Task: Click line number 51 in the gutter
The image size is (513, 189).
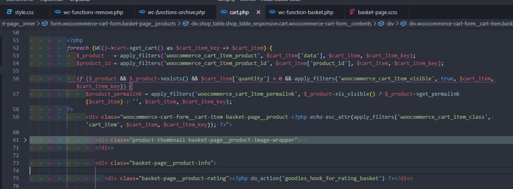Action: tap(16, 40)
